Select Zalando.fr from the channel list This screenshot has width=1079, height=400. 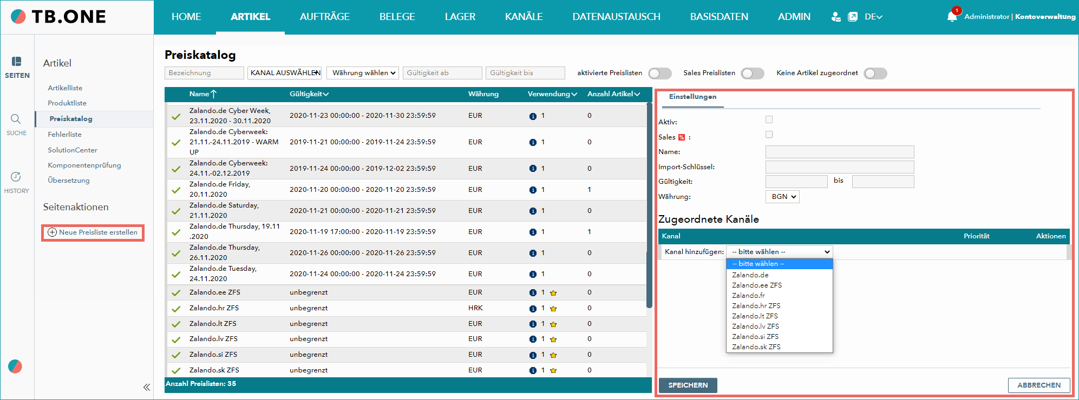coord(748,296)
